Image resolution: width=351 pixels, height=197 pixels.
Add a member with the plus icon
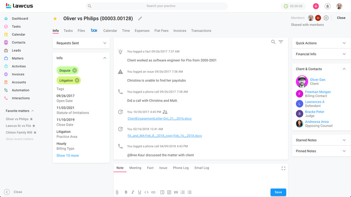click(326, 18)
